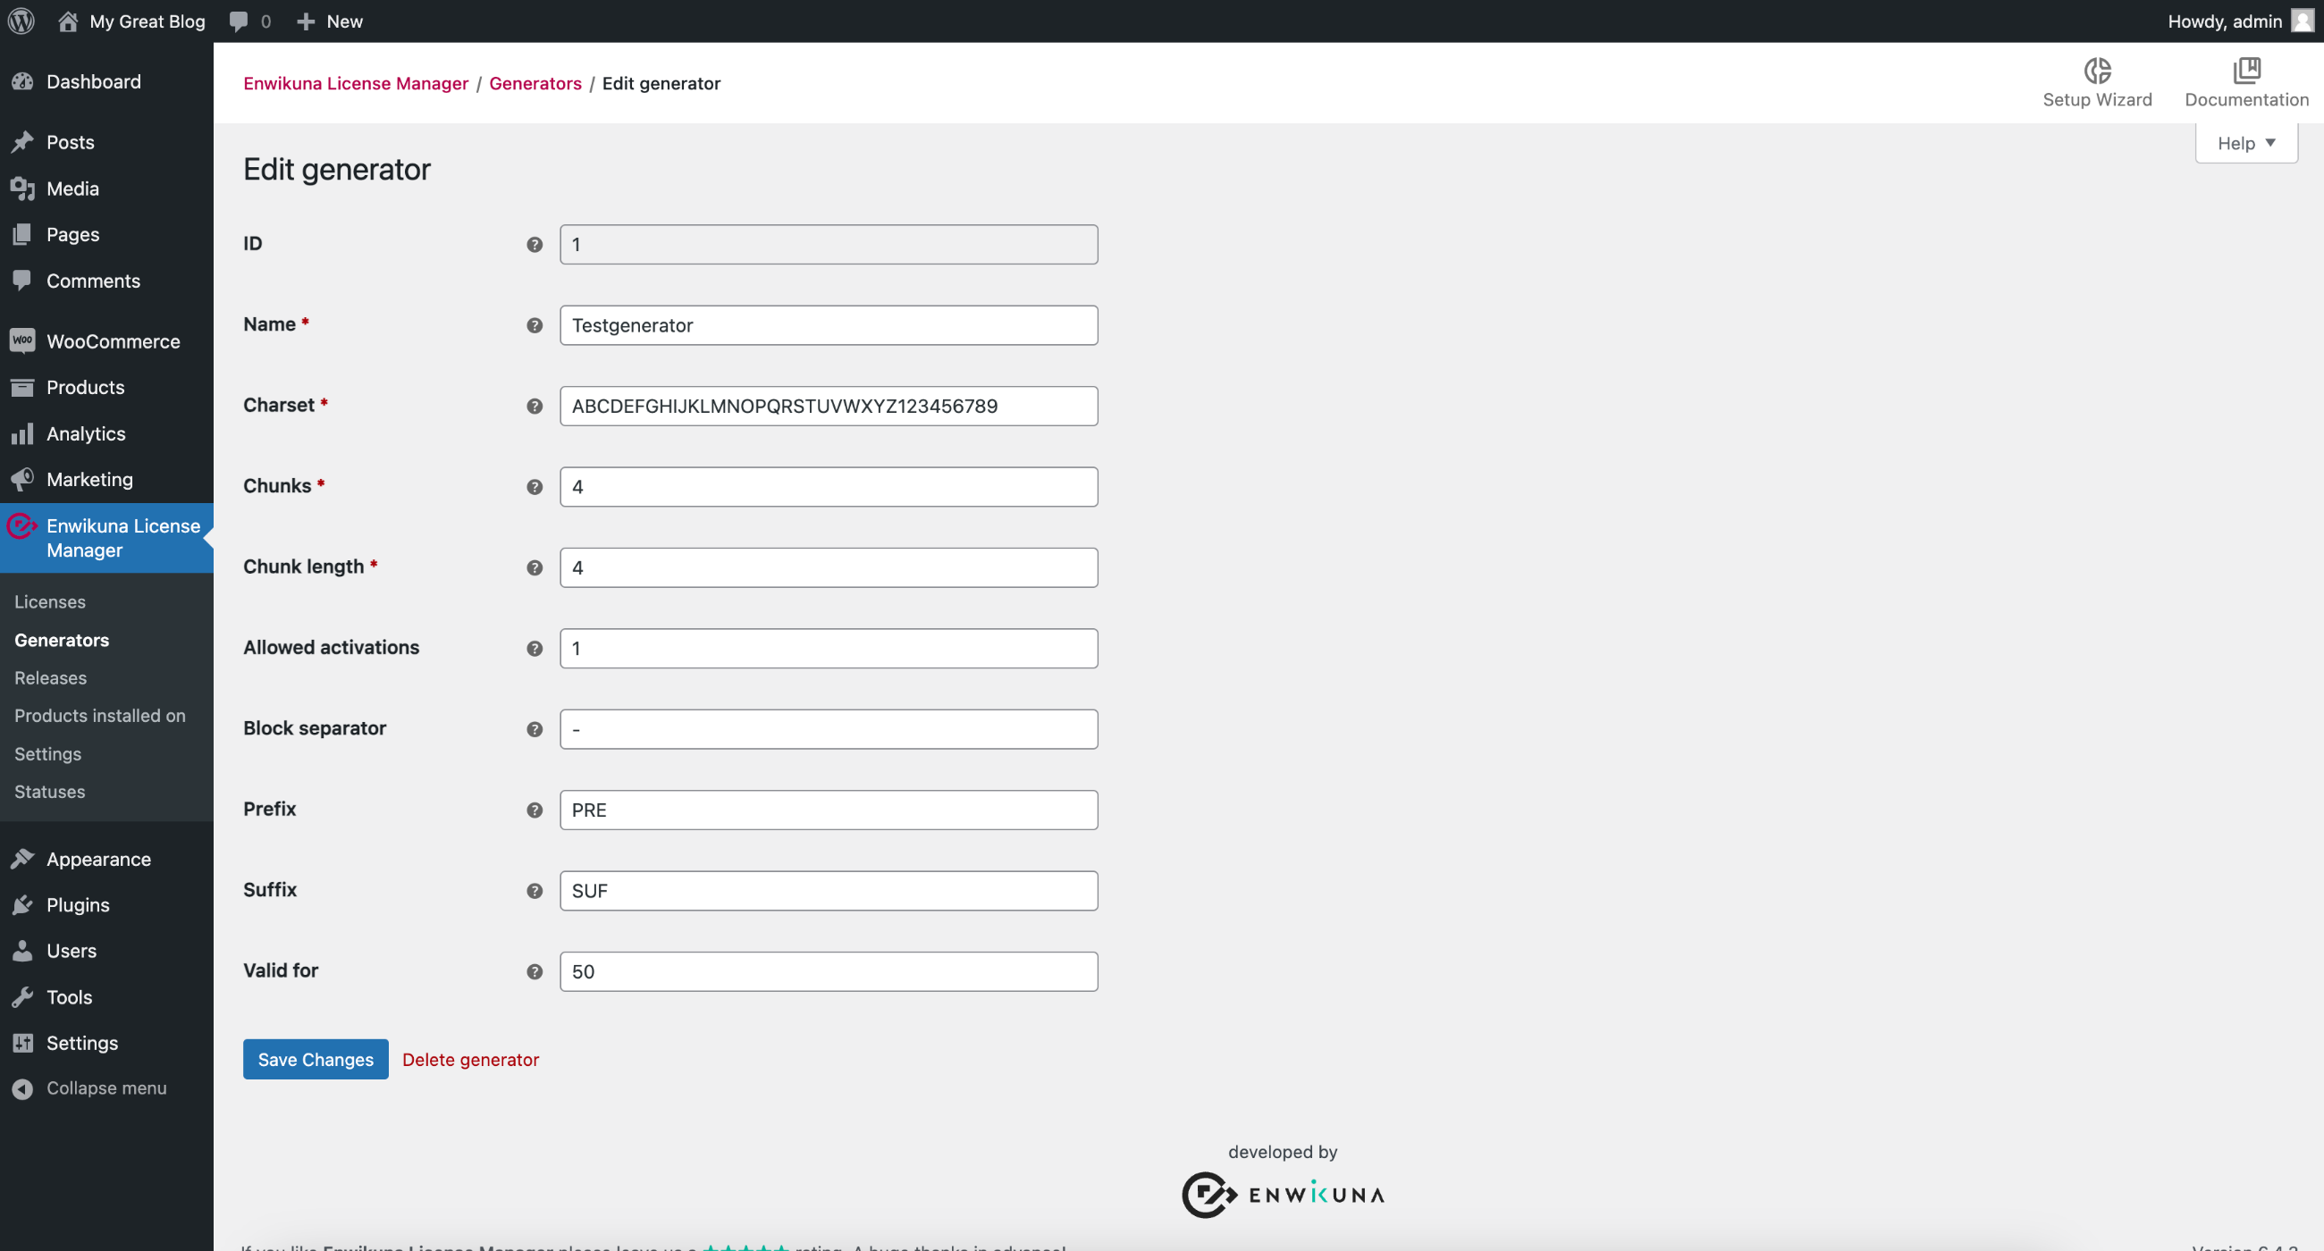Focus the Name input field
This screenshot has height=1251, width=2324.
829,325
